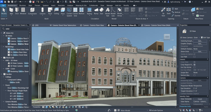
Task: Click the Model Text tool
Action: coord(107,12)
